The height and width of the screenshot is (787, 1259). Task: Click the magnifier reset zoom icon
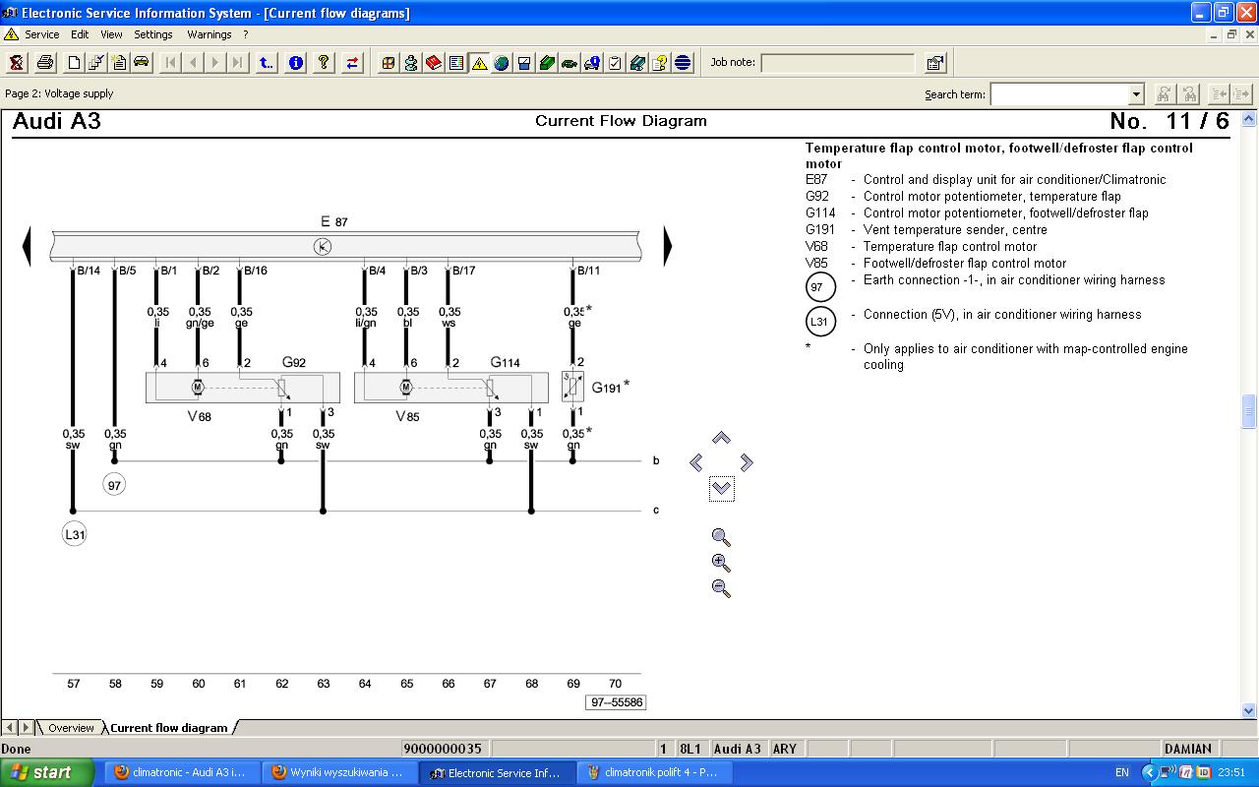tap(721, 537)
